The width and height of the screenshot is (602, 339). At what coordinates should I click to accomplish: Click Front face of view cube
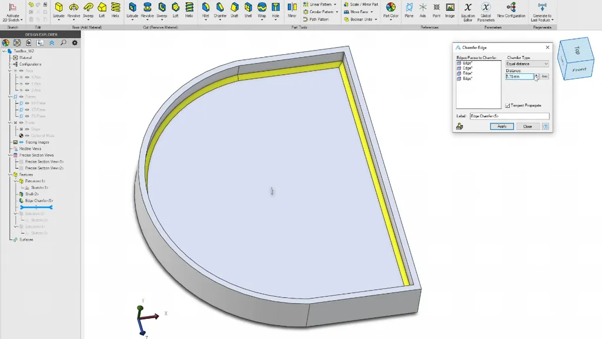point(579,69)
